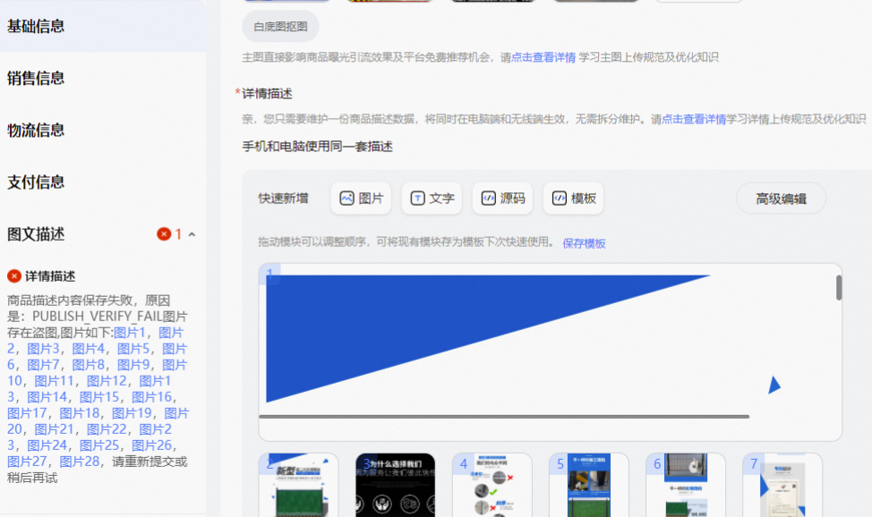Click the 图片9 link in error message
The image size is (872, 517).
pos(133,365)
